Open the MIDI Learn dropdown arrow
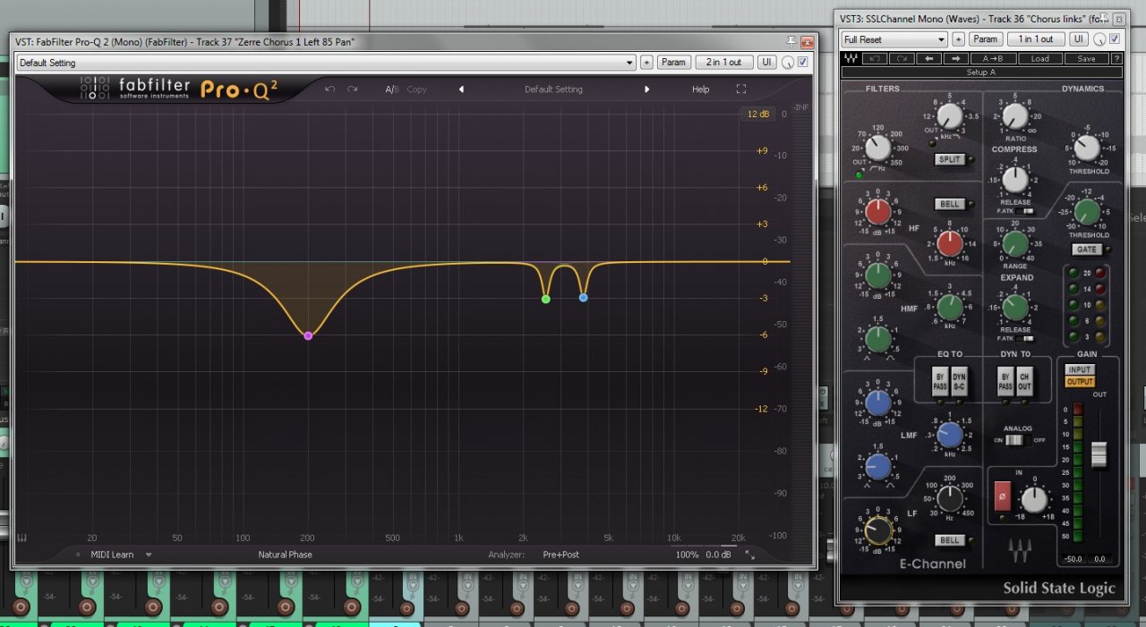1146x627 pixels. (149, 555)
